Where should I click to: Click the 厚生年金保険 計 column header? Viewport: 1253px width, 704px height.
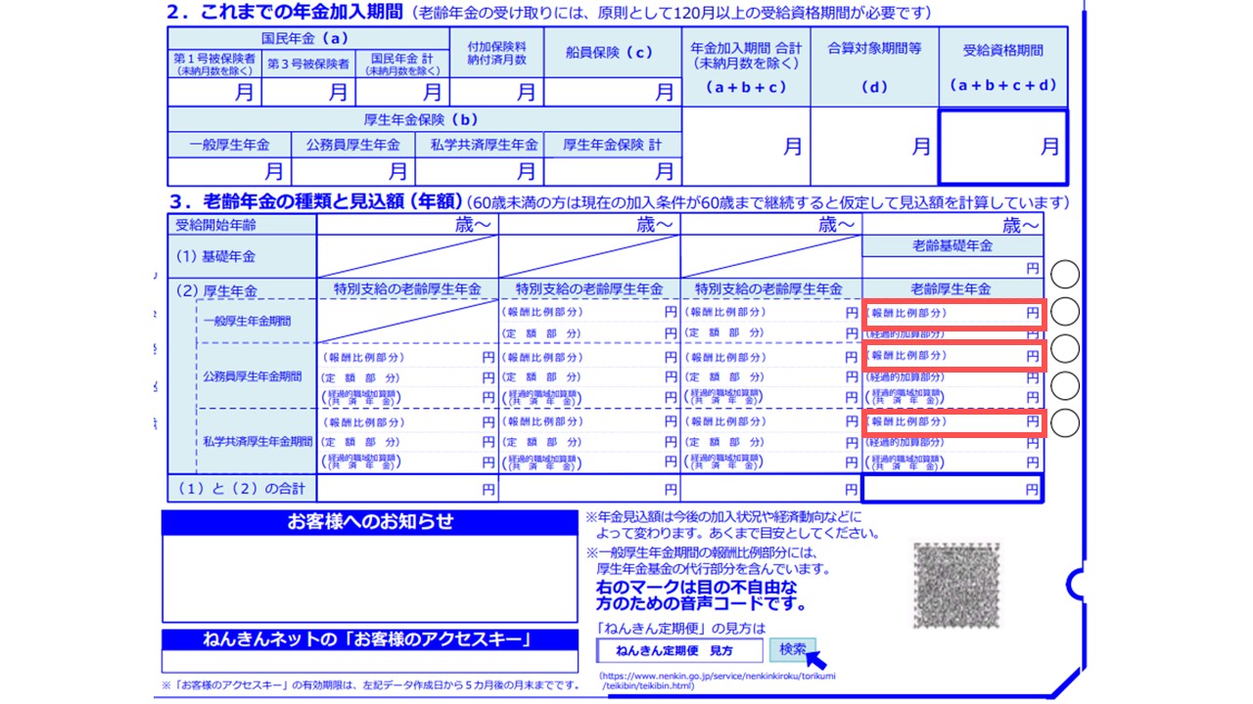coord(612,145)
